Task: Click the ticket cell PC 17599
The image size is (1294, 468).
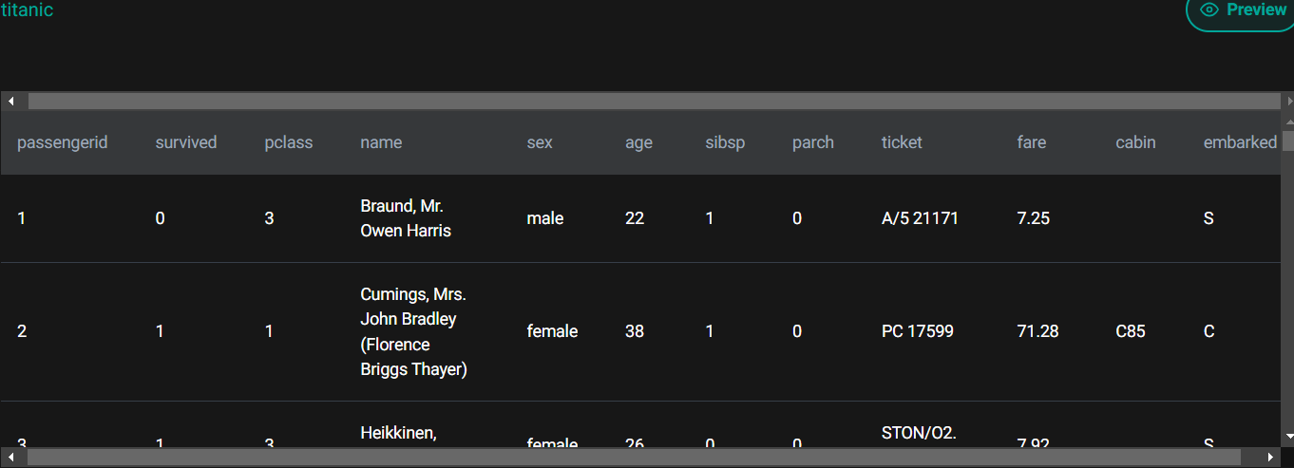Action: 918,331
